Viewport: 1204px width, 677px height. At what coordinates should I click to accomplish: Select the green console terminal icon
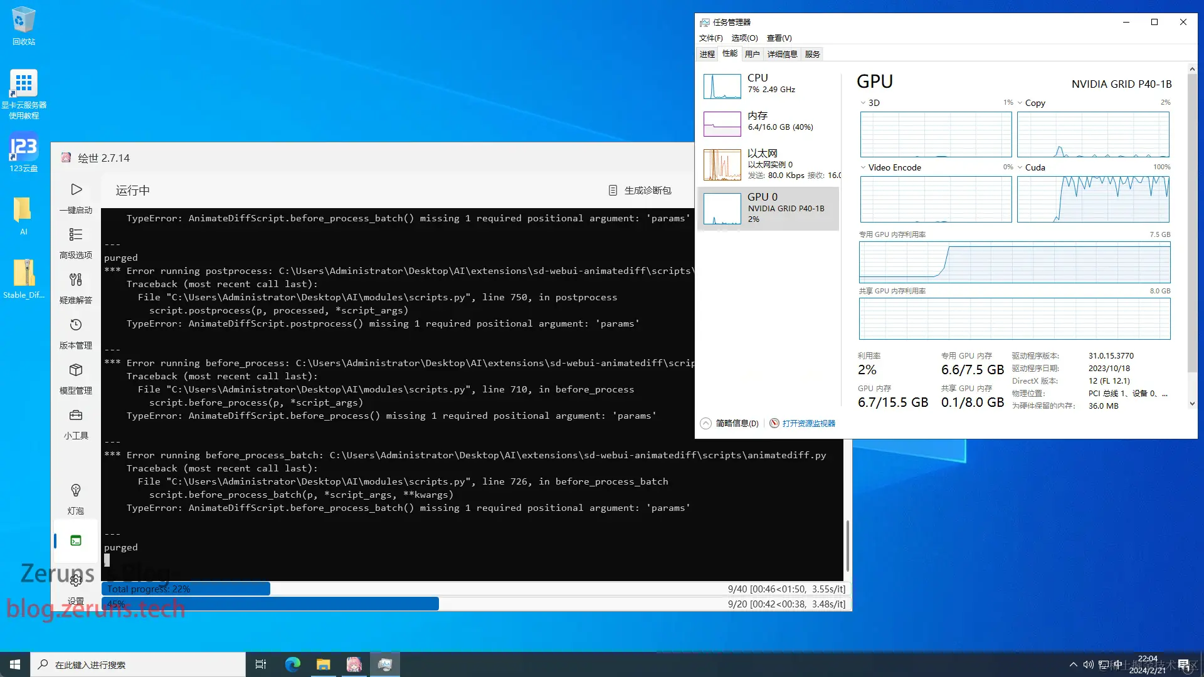point(76,540)
